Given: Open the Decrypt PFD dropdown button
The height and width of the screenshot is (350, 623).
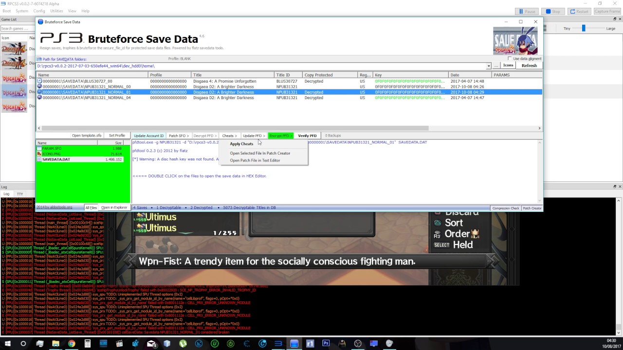Looking at the screenshot, I should [204, 136].
